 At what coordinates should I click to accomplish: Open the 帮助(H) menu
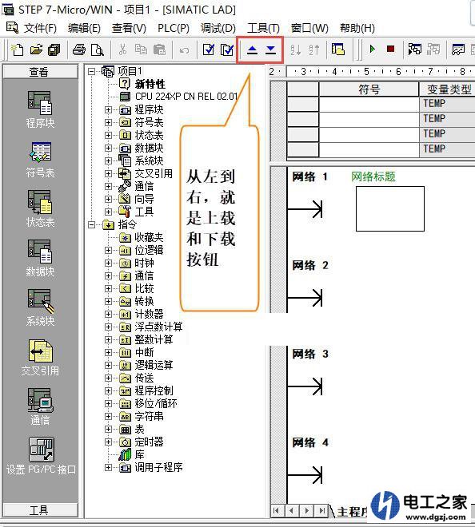click(357, 28)
